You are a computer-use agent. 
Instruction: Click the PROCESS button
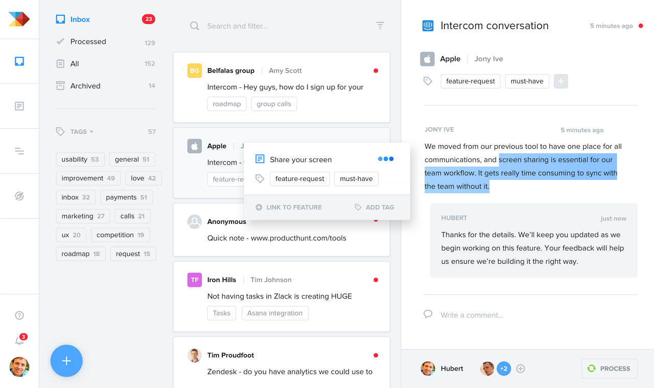[609, 369]
